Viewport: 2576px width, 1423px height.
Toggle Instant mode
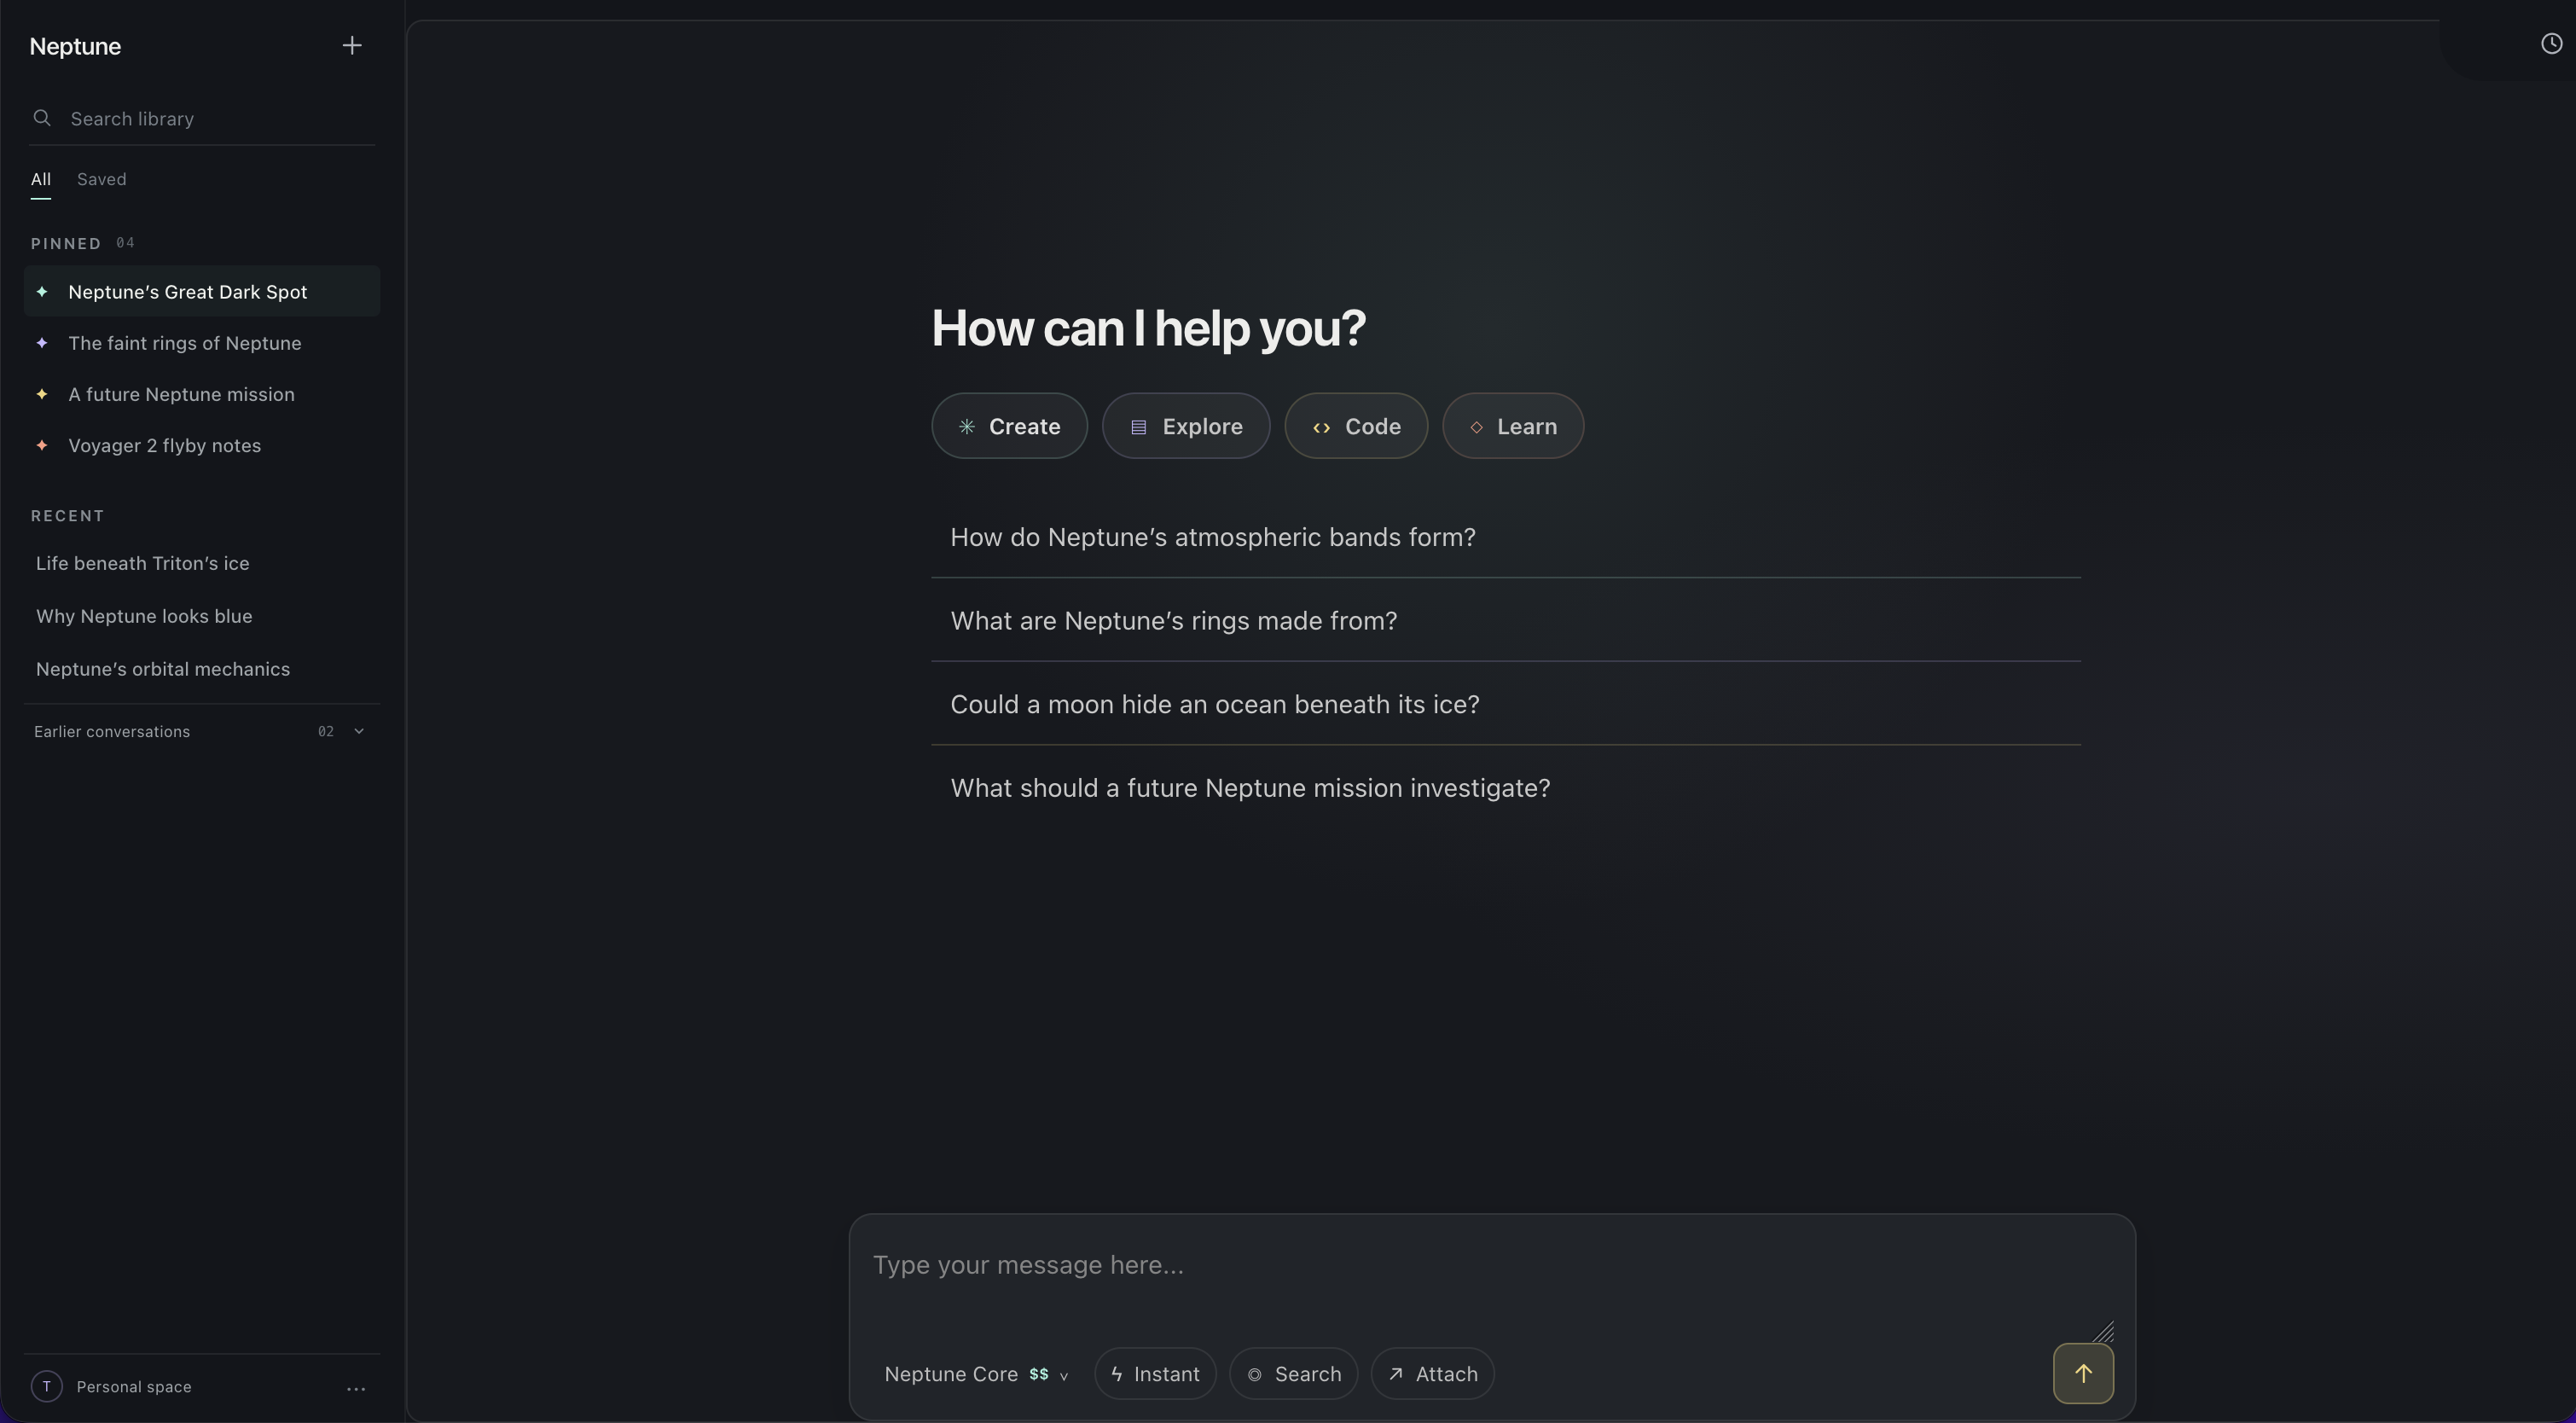(1155, 1374)
